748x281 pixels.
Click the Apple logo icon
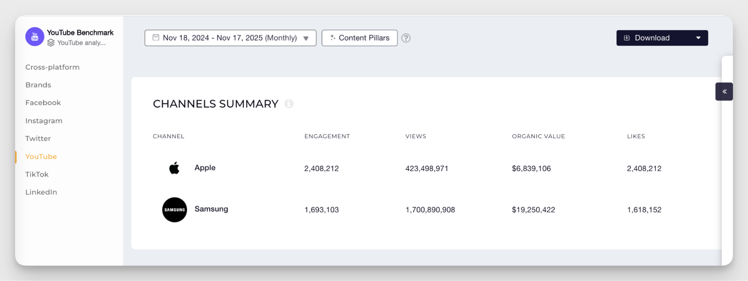coord(174,168)
